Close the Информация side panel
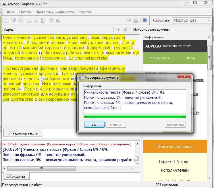 tap(209, 37)
